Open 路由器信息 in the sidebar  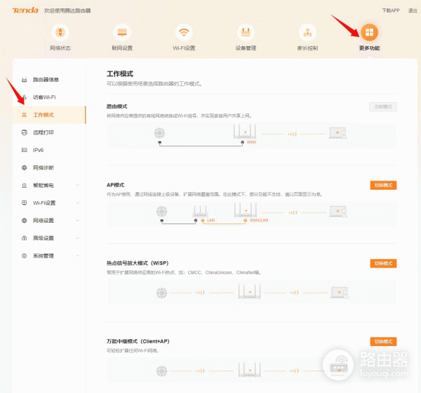click(46, 79)
